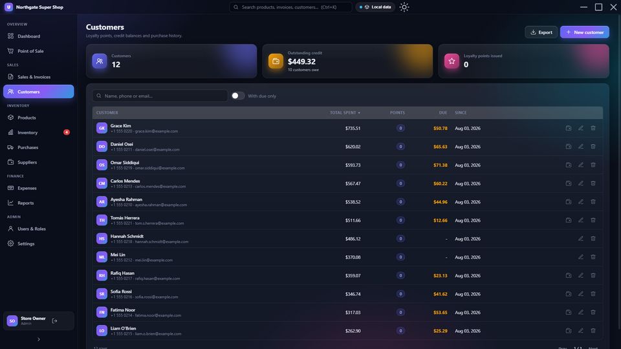Focus the Name, phone or email filter
This screenshot has width=621, height=349.
point(160,96)
